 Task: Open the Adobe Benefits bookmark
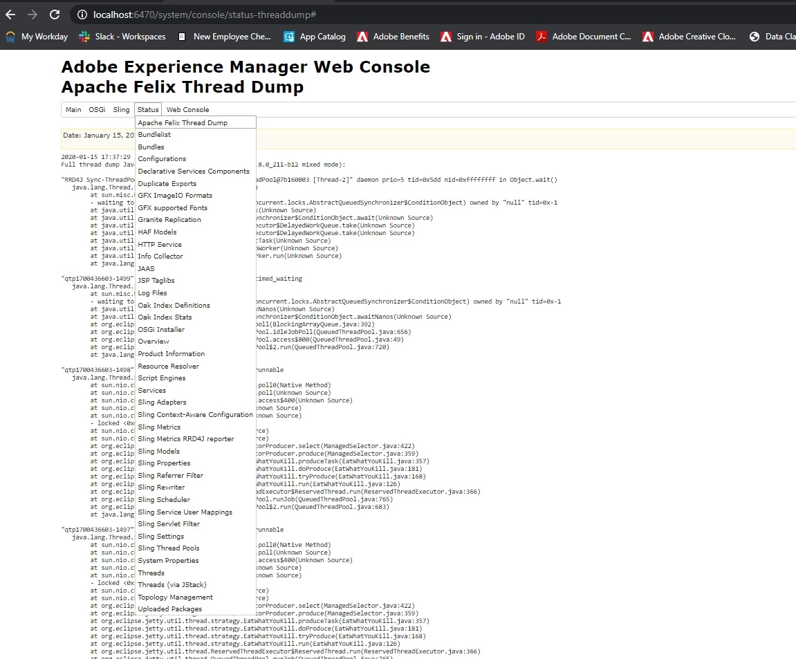click(393, 37)
